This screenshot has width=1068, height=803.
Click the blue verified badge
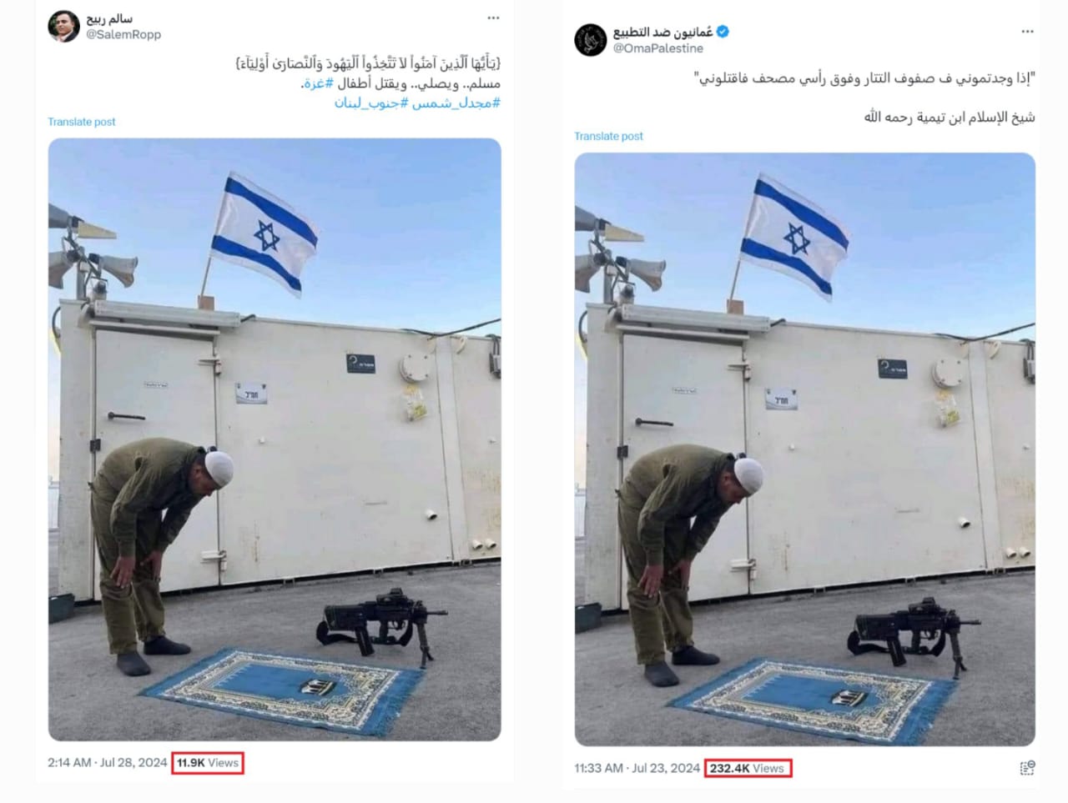(723, 32)
